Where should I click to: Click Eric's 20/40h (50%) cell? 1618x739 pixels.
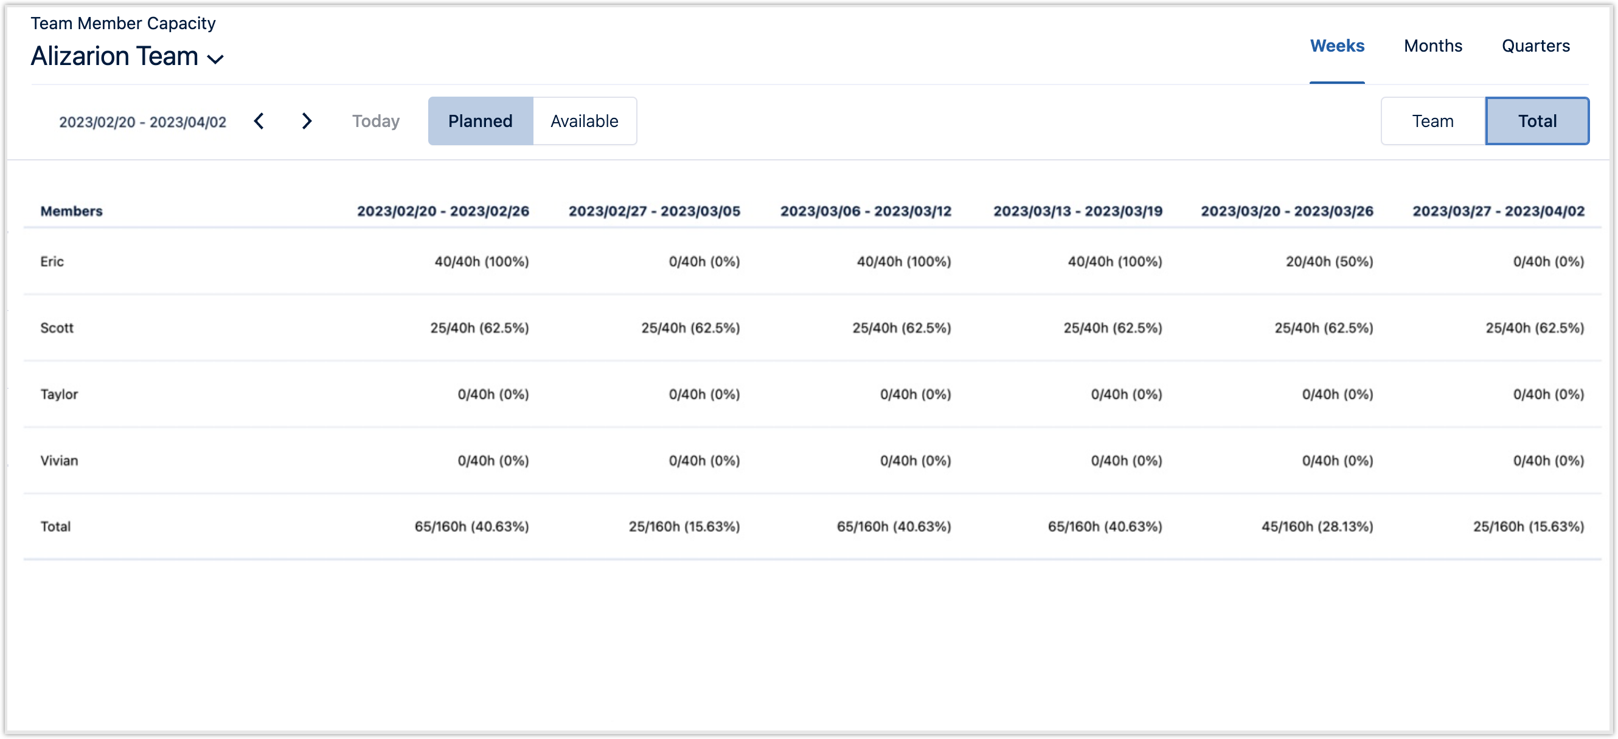point(1328,261)
